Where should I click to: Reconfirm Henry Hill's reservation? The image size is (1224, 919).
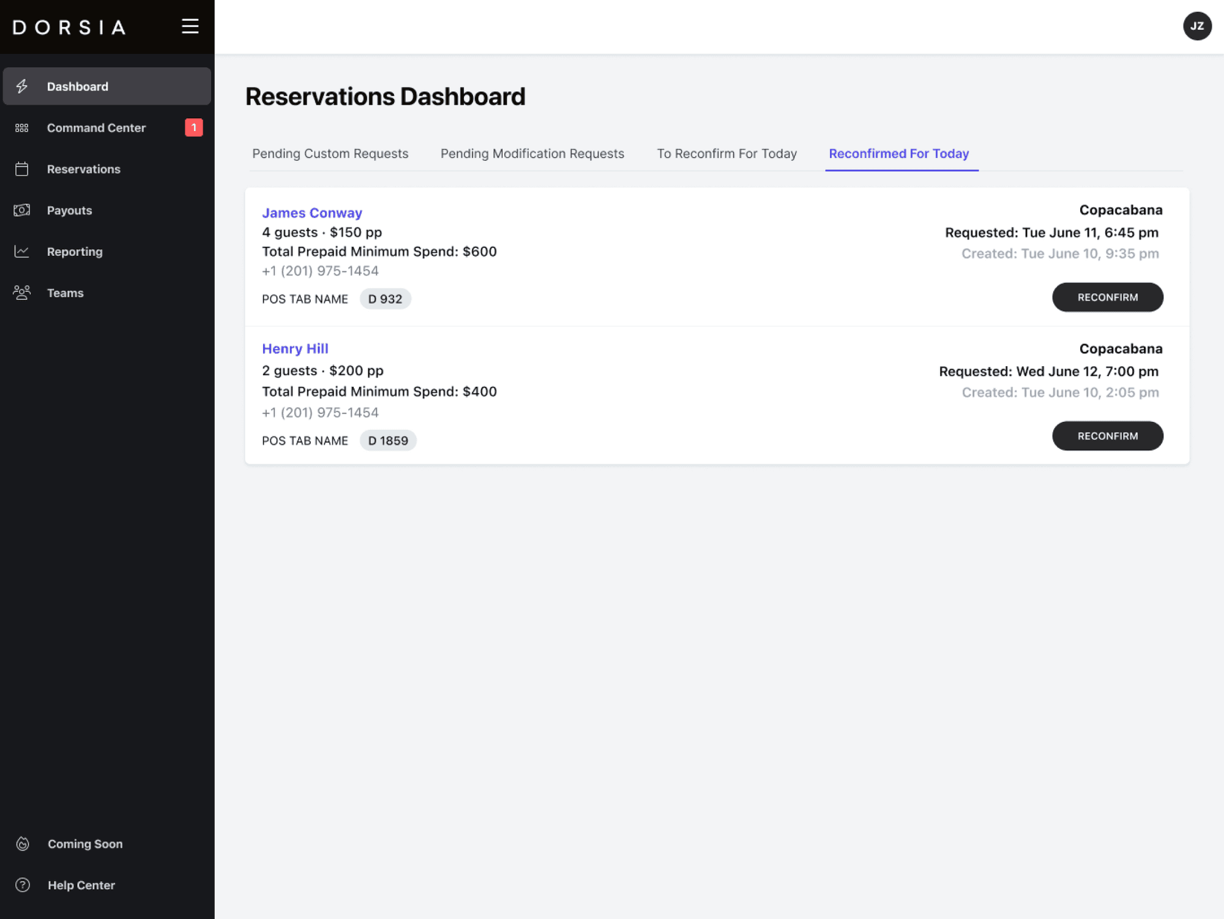click(1107, 436)
